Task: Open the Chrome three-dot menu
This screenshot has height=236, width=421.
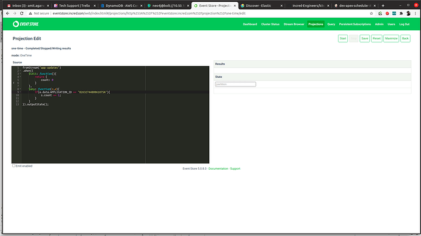Action: tap(416, 13)
